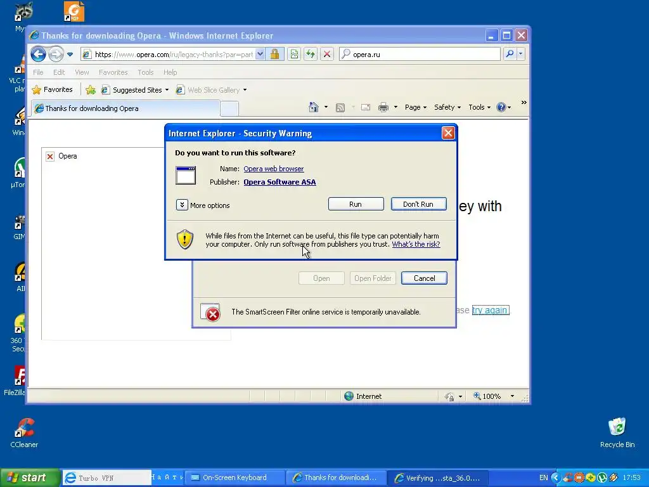The image size is (649, 487).
Task: Open the Favorites menu in menu bar
Action: [x=113, y=72]
